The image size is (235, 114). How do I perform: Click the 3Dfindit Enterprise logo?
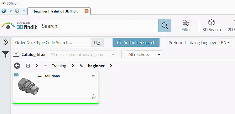[x=19, y=26]
